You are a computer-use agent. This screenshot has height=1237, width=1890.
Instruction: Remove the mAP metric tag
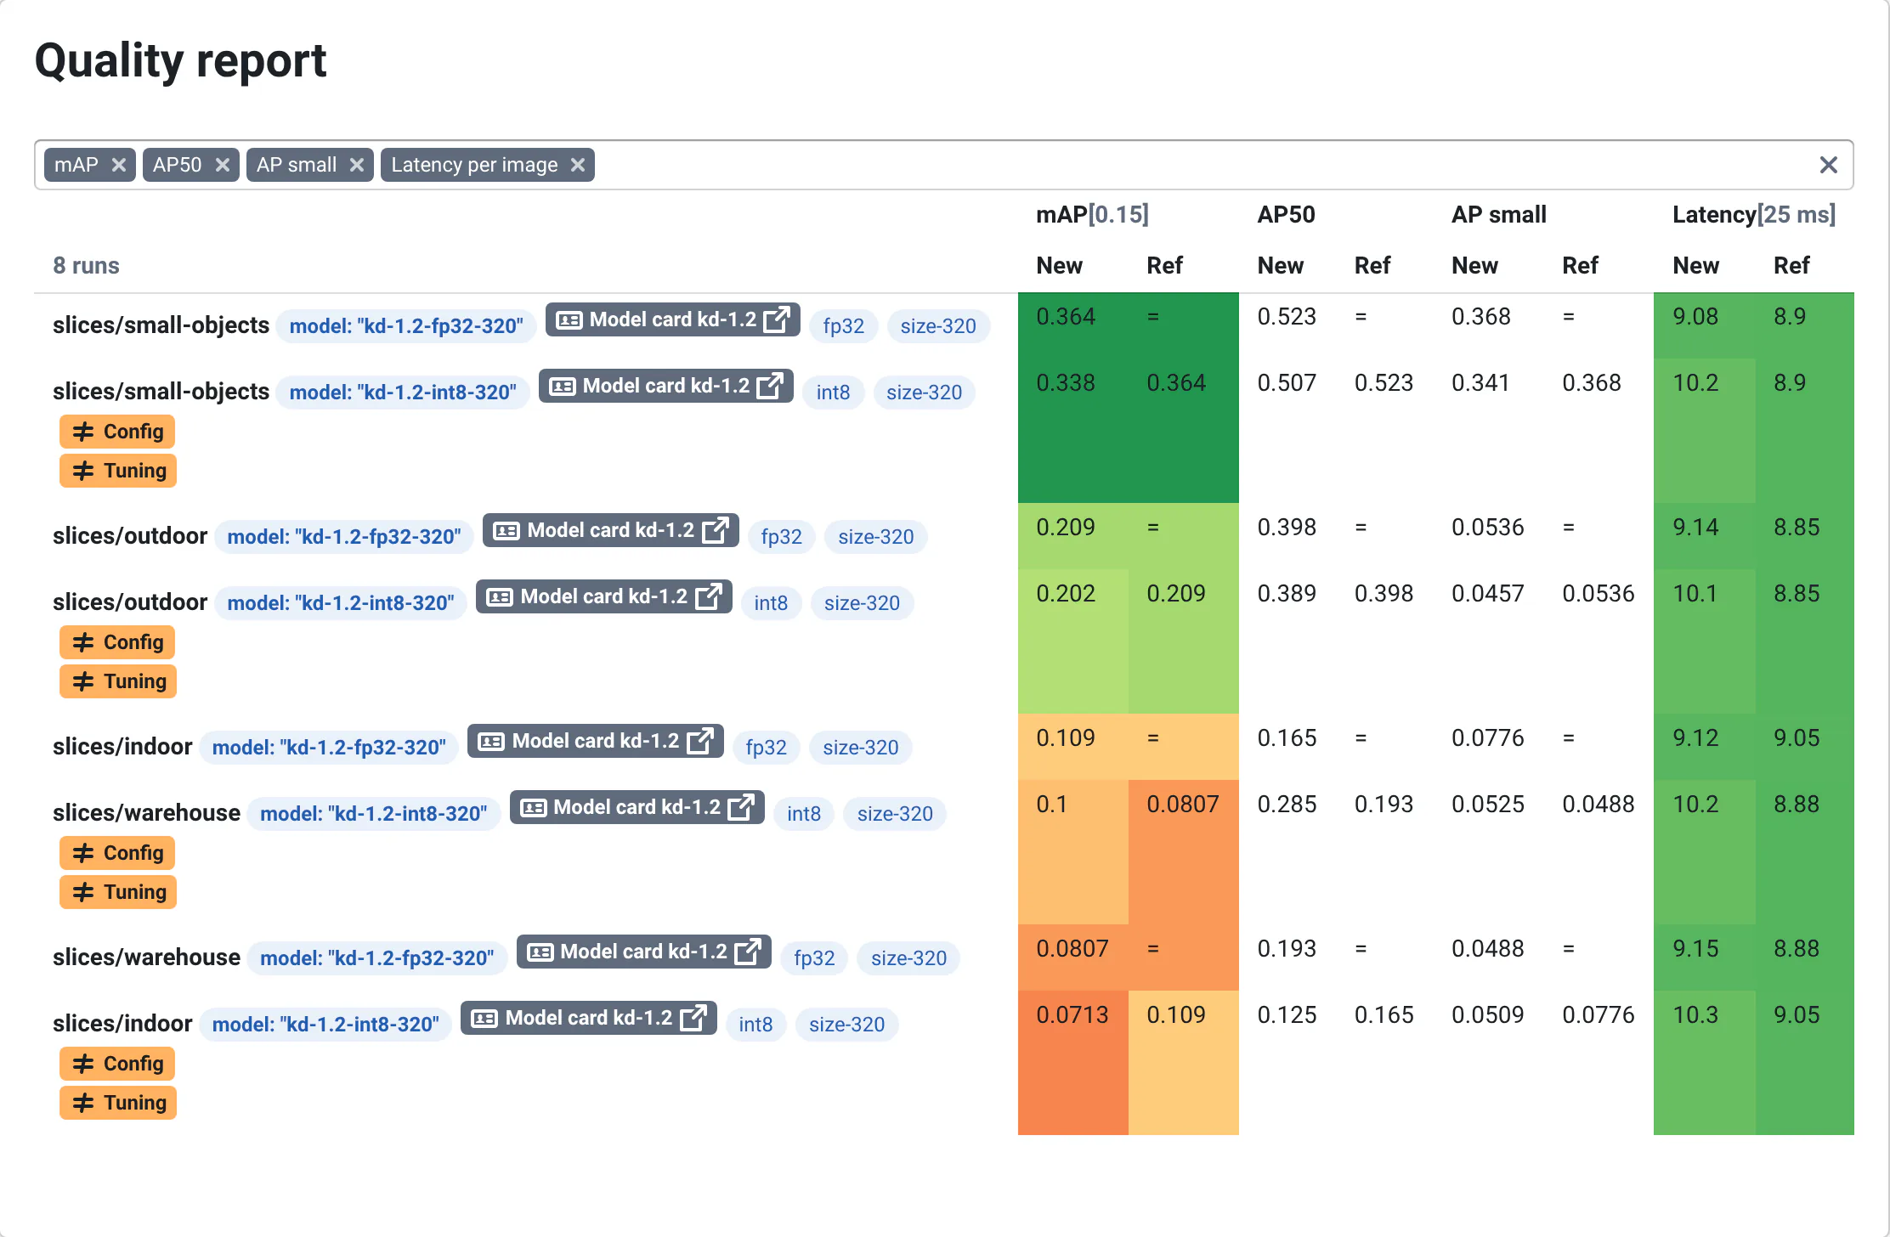[x=119, y=165]
